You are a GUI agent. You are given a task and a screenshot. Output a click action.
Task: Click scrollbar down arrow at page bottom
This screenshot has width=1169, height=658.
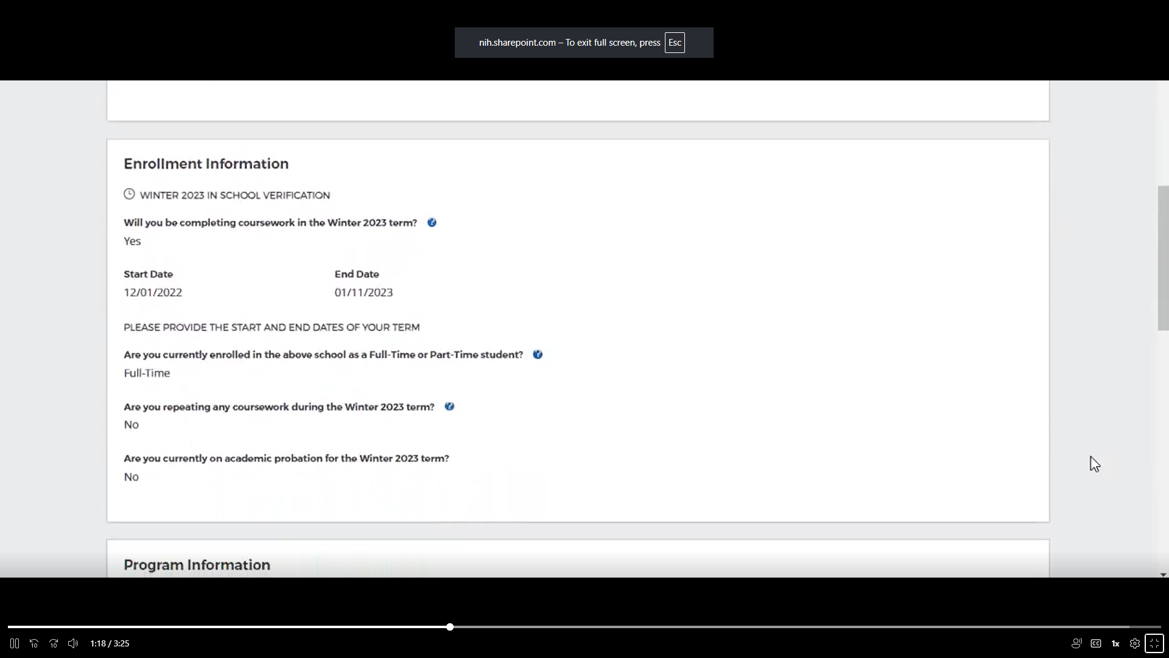(1163, 575)
